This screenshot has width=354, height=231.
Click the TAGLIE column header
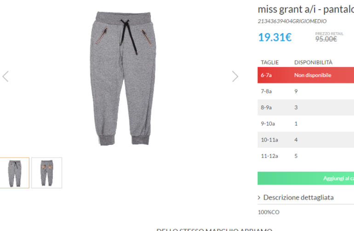click(270, 62)
